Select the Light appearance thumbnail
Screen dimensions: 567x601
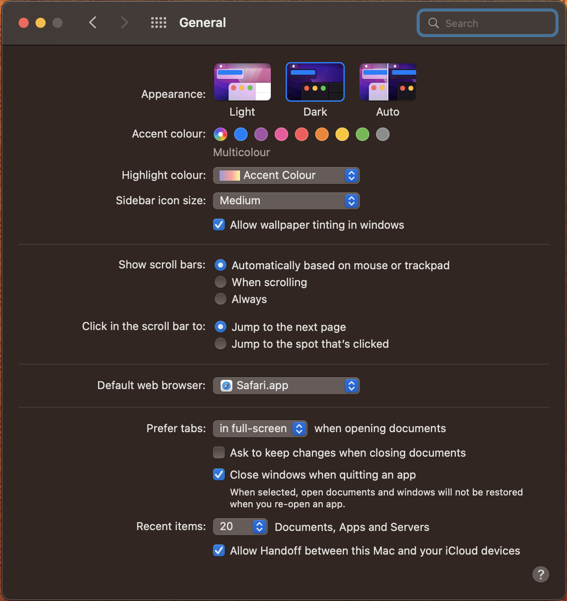[243, 82]
